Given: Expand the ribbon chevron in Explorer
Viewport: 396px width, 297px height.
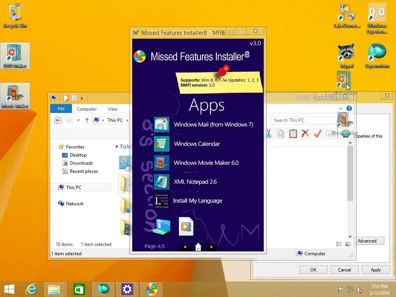Looking at the screenshot, I should 340,108.
